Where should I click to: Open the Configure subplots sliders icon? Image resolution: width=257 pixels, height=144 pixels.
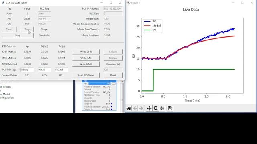[x=162, y=108]
